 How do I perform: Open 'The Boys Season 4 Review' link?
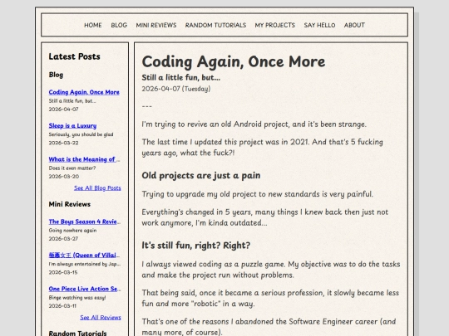pyautogui.click(x=85, y=222)
